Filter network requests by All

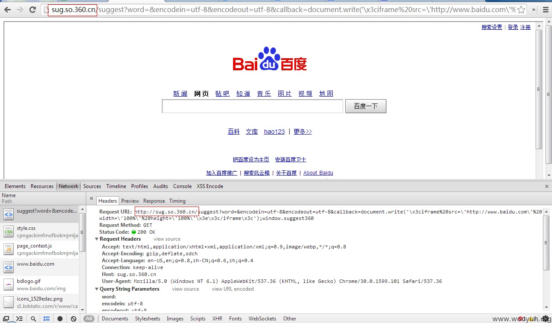[89, 319]
